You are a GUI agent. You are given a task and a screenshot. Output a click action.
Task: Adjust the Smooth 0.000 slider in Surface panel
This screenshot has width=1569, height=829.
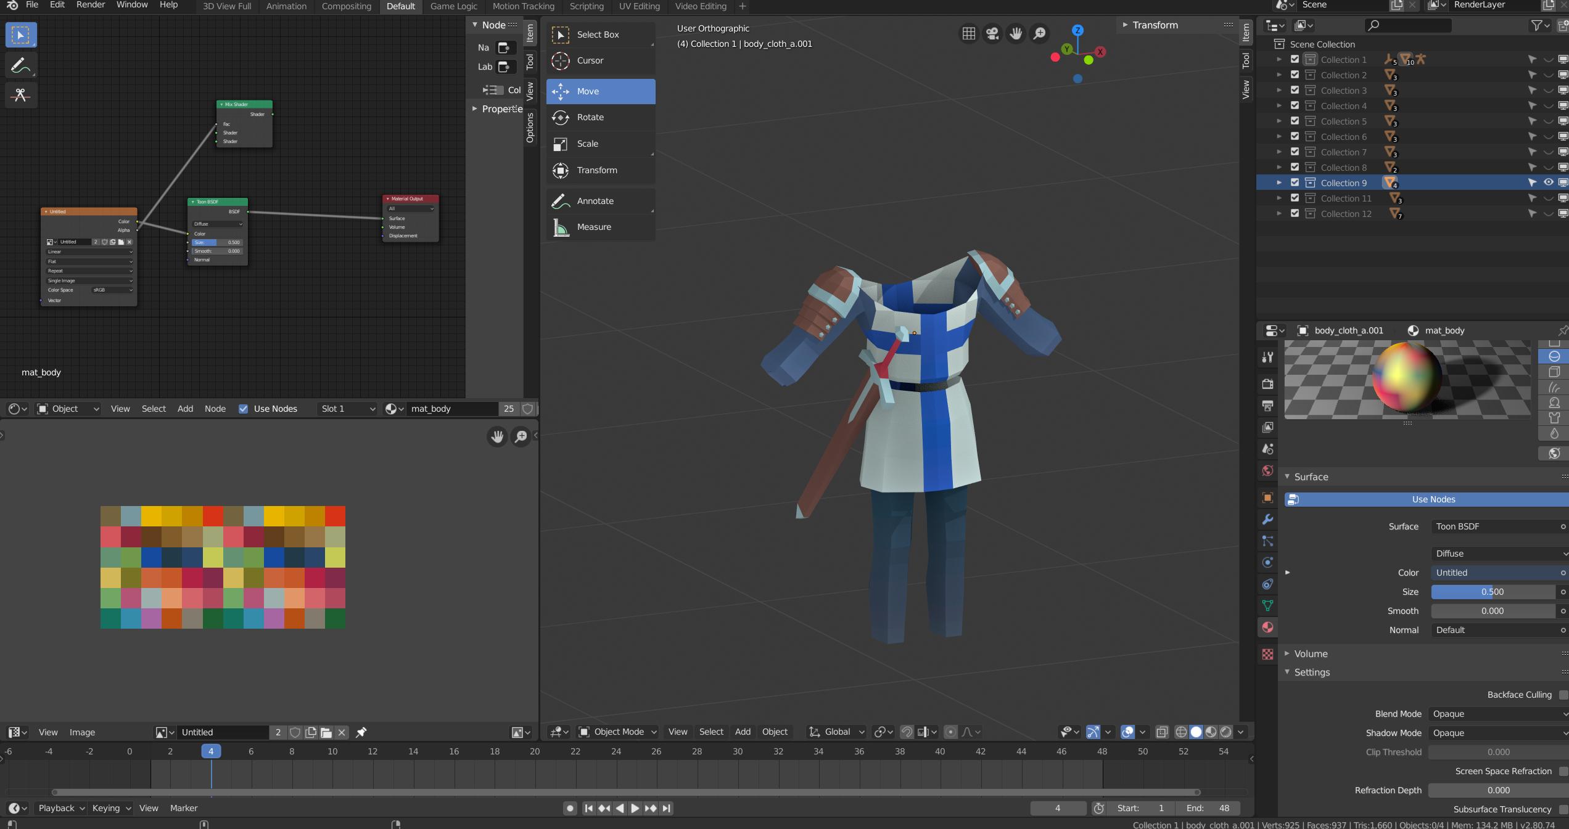(x=1493, y=611)
